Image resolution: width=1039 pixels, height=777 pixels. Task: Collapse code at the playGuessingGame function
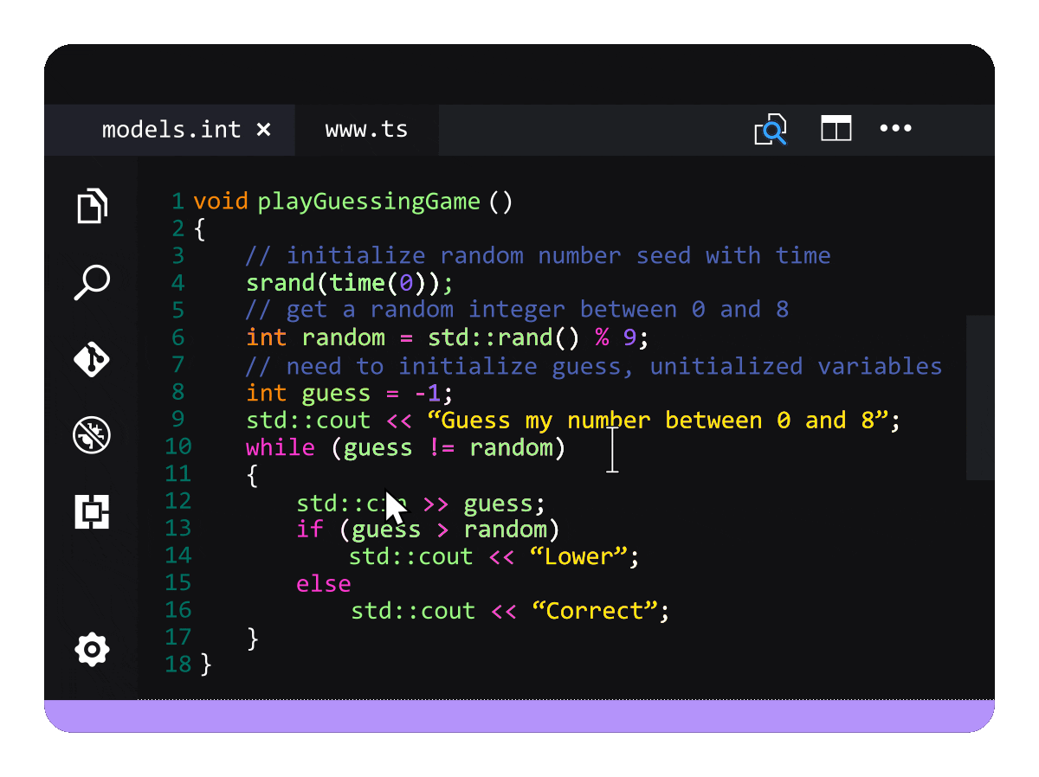click(x=190, y=201)
